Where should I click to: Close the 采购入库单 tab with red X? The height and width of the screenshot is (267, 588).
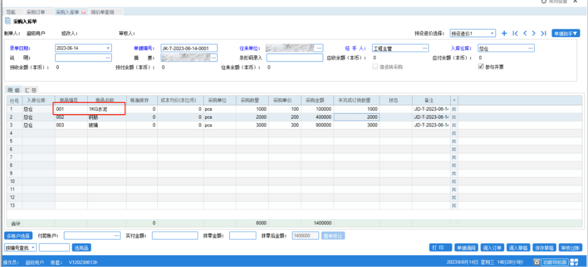[x=83, y=11]
